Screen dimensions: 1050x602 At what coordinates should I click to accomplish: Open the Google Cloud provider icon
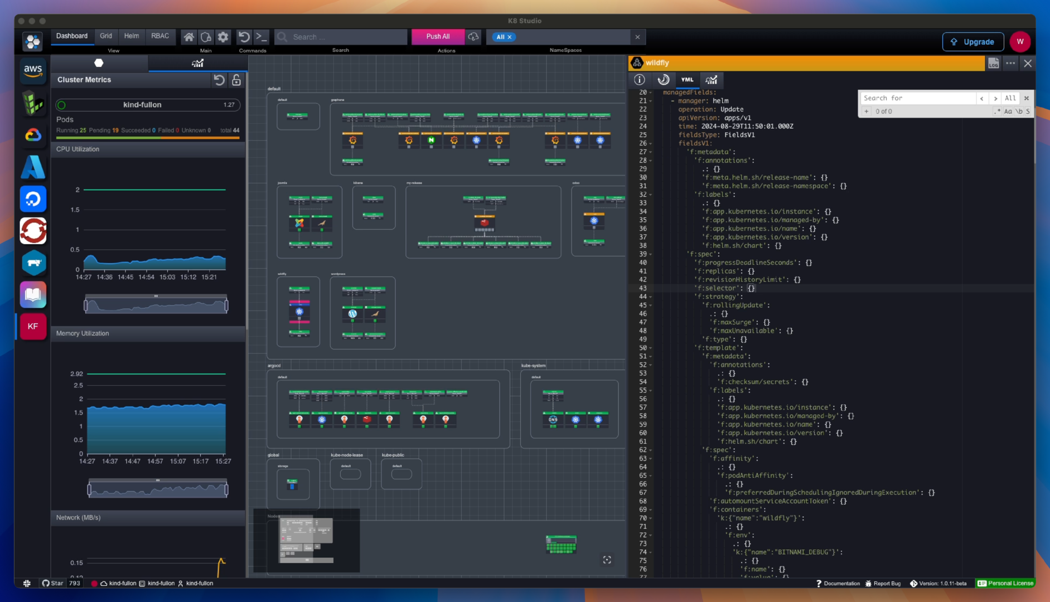click(x=33, y=135)
